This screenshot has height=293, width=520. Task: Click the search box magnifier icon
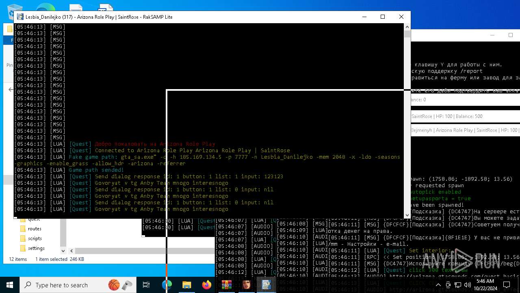(28, 285)
